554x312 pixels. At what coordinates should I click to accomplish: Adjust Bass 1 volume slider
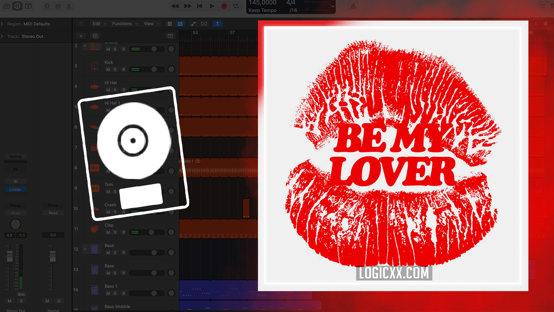point(147,293)
